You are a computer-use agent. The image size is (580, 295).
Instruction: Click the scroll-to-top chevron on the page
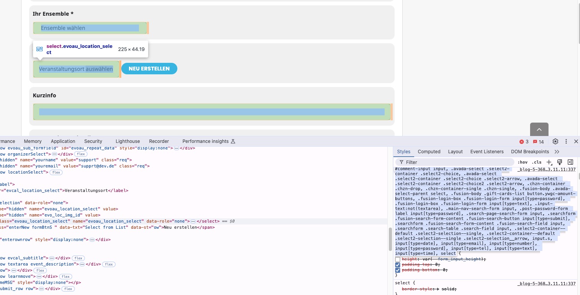point(539,129)
